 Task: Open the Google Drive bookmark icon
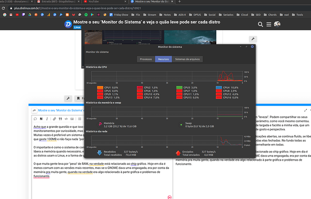30,15
